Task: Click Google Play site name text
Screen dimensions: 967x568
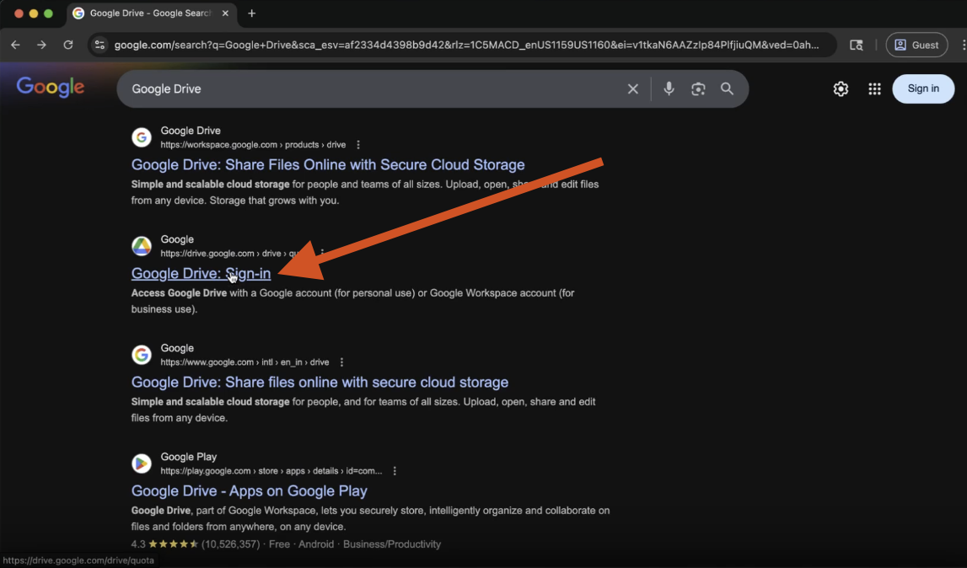Action: (189, 457)
